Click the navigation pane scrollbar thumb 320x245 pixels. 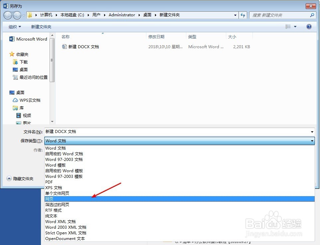(x=52, y=60)
